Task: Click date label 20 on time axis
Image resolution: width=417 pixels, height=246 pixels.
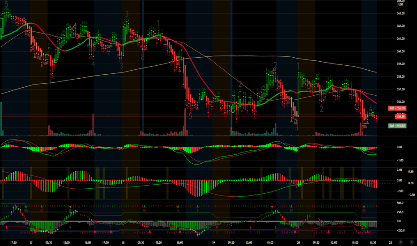Action: [298, 242]
